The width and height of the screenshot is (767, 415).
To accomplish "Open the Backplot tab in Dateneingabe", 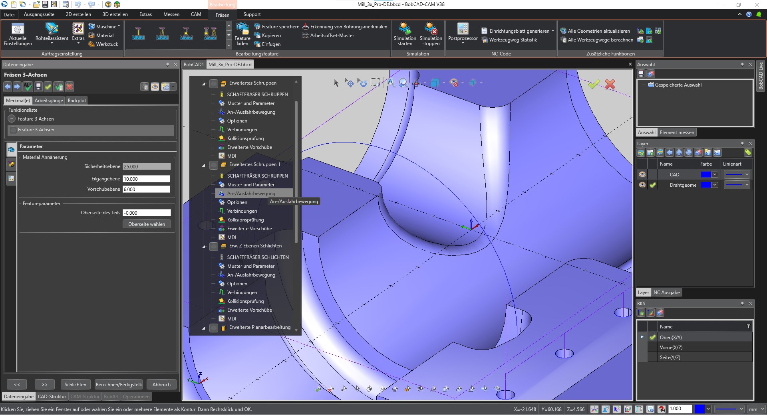I will [76, 100].
